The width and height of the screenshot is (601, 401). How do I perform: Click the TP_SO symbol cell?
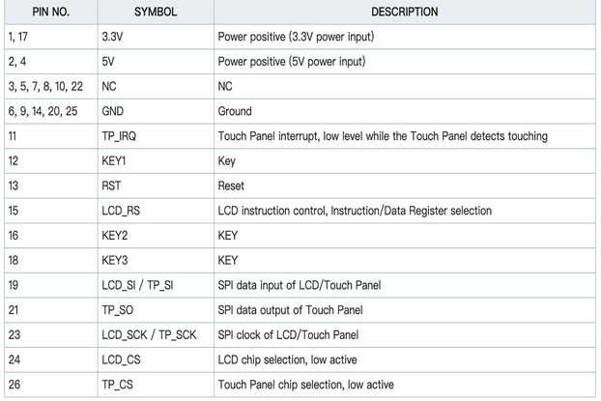click(156, 310)
